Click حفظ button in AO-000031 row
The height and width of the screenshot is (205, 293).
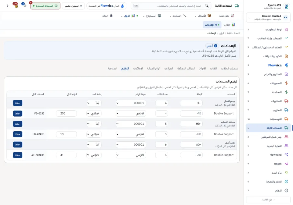click(x=18, y=155)
